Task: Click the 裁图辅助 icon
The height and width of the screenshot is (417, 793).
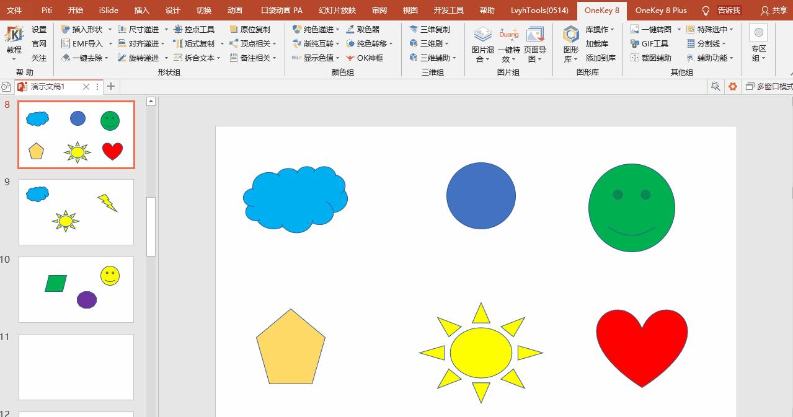Action: pyautogui.click(x=635, y=58)
